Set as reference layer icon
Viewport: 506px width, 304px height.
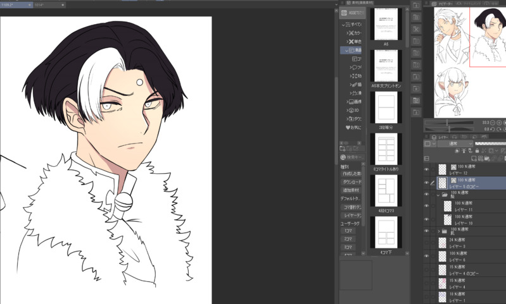click(x=464, y=150)
